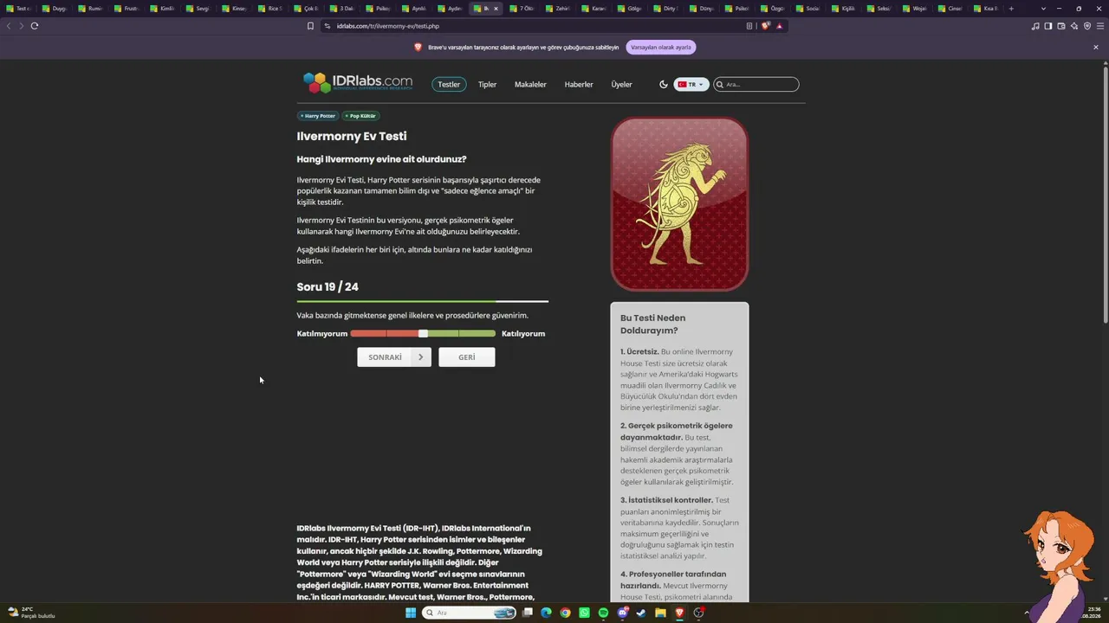The width and height of the screenshot is (1109, 623).
Task: Toggle the browser sidebar panel icon
Action: coord(1048,26)
